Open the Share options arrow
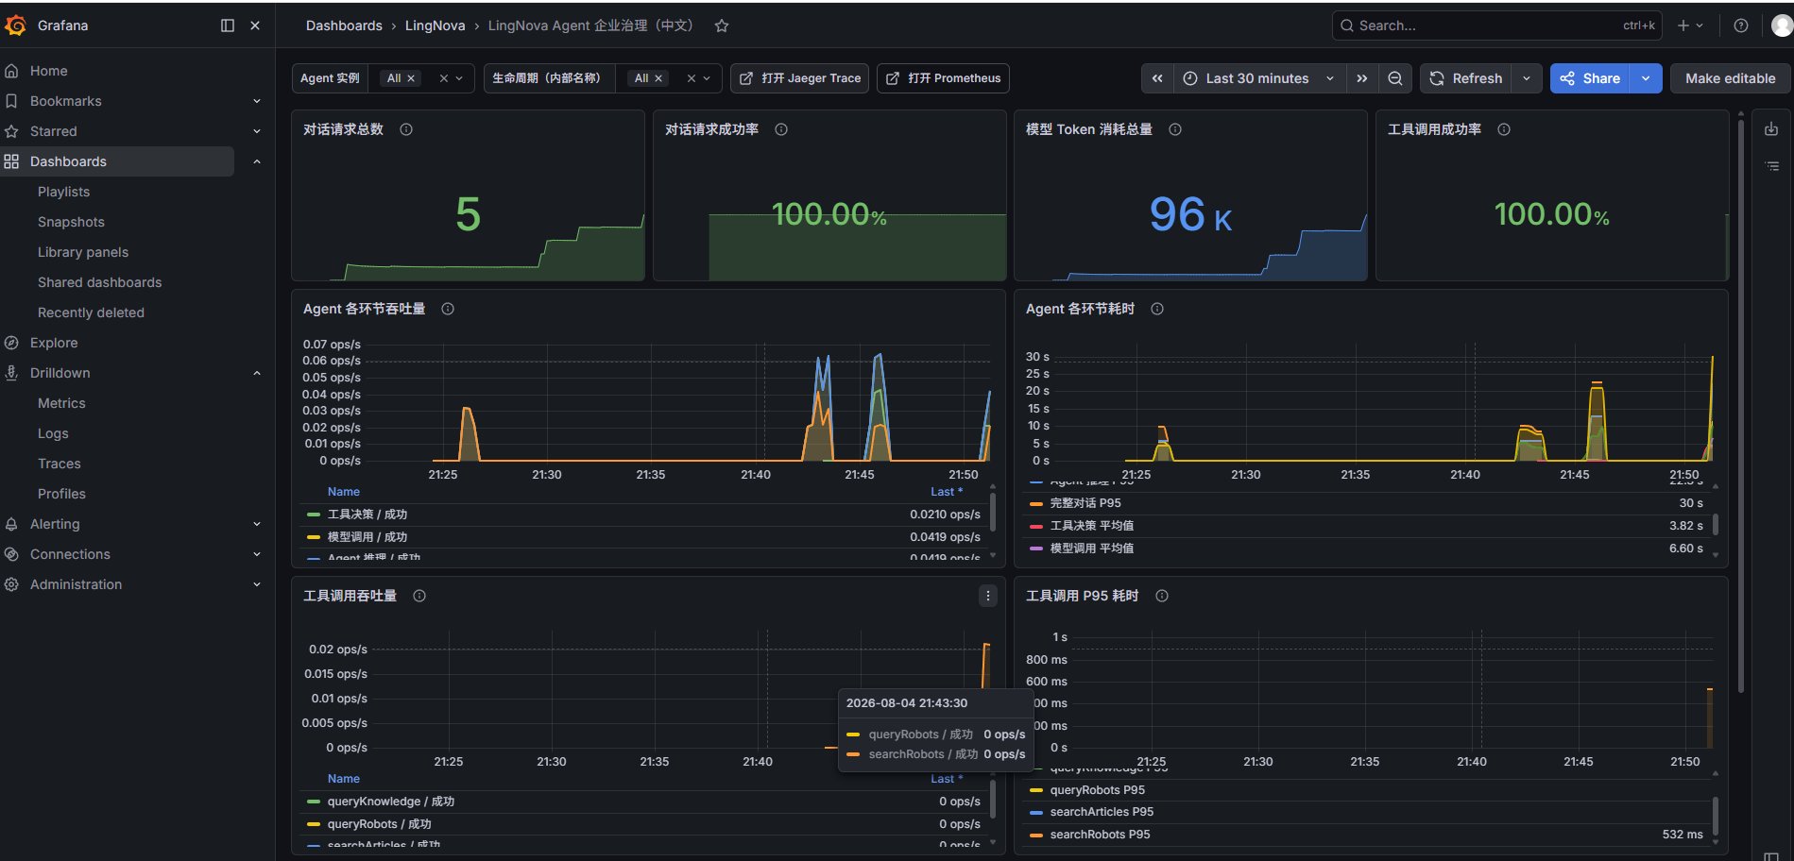The image size is (1794, 861). [1647, 78]
